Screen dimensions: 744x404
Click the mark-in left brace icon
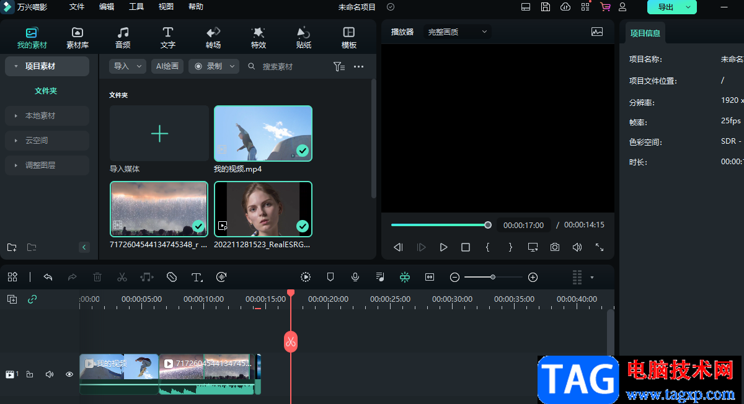click(x=488, y=247)
